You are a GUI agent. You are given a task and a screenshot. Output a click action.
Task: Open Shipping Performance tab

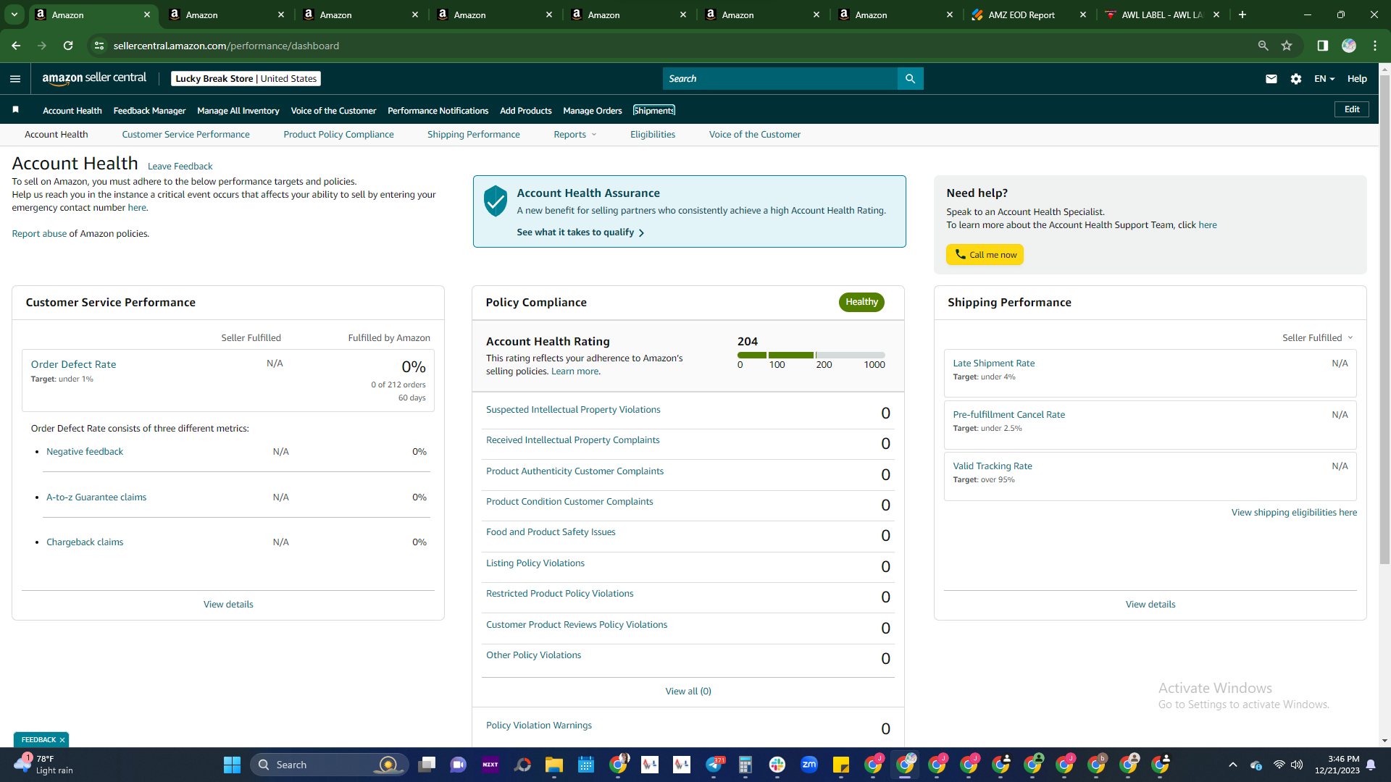473,135
